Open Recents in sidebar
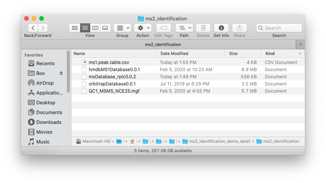326x183 pixels. coord(42,63)
